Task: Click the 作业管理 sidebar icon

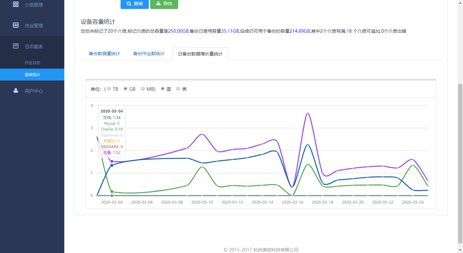Action: (x=16, y=25)
